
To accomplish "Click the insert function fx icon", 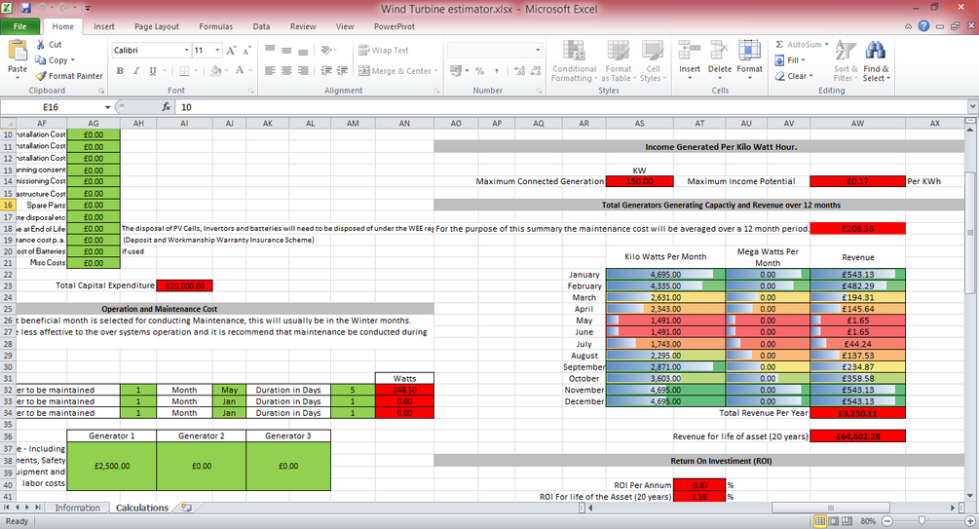I will coord(166,107).
